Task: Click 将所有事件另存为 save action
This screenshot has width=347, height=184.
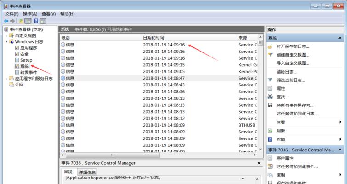Action: click(x=295, y=105)
